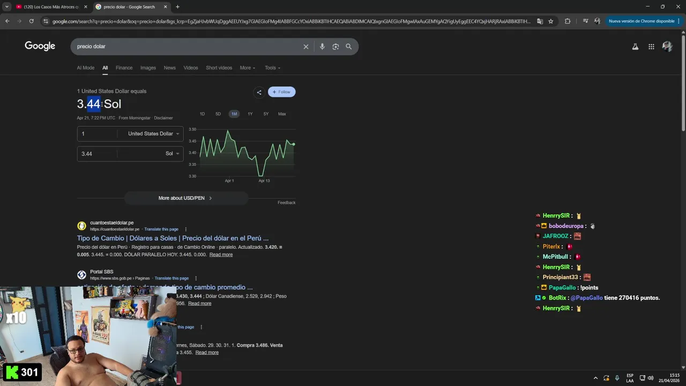Open the Google apps grid
Image resolution: width=686 pixels, height=386 pixels.
[x=651, y=47]
